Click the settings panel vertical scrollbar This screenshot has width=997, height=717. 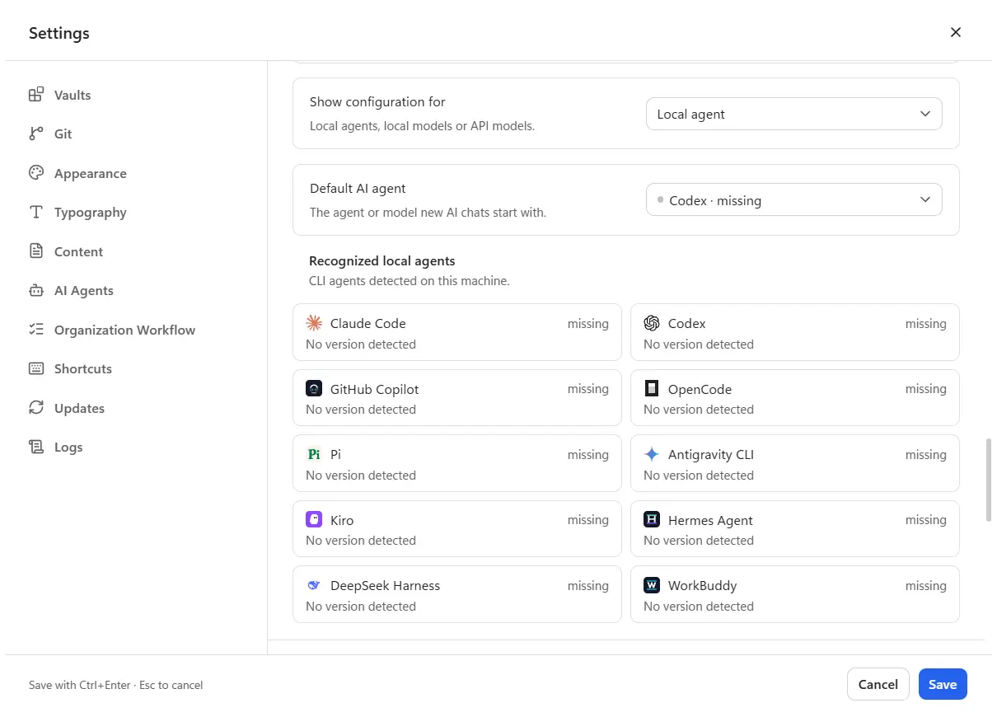point(989,480)
